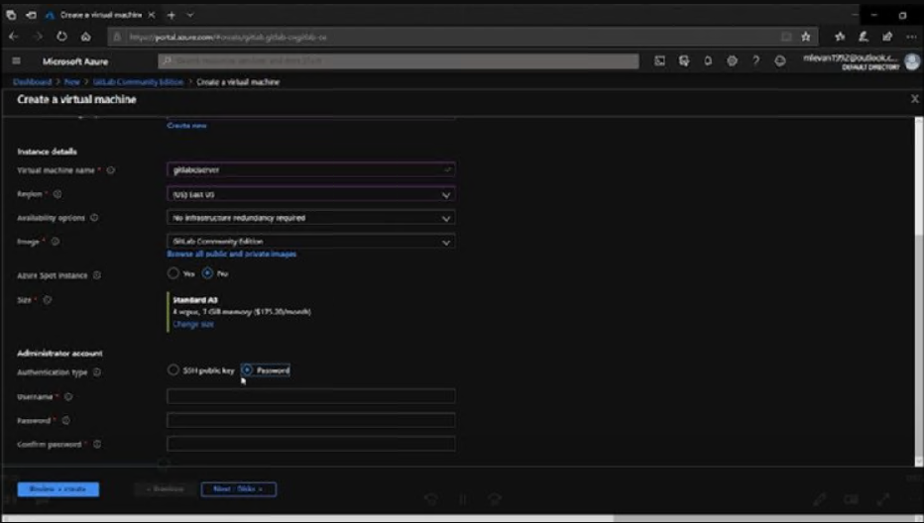The image size is (924, 523).
Task: Open the browser settings and more menu
Action: pyautogui.click(x=911, y=37)
